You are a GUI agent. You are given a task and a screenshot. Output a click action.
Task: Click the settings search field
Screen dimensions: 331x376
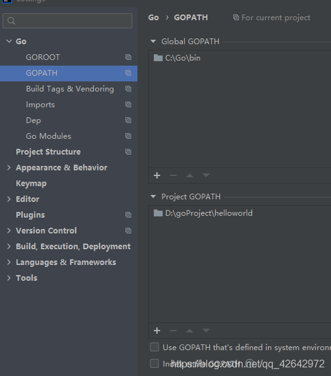pyautogui.click(x=67, y=21)
